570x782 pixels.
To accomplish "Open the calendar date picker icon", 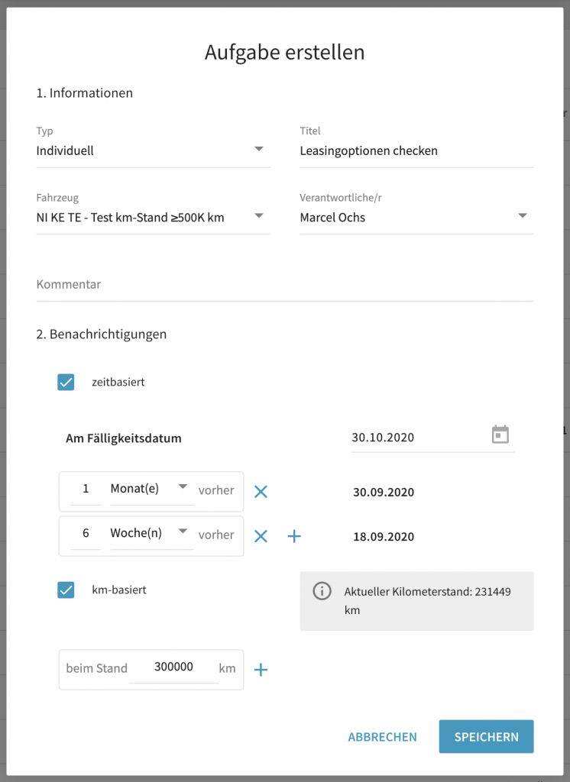I will coord(500,435).
